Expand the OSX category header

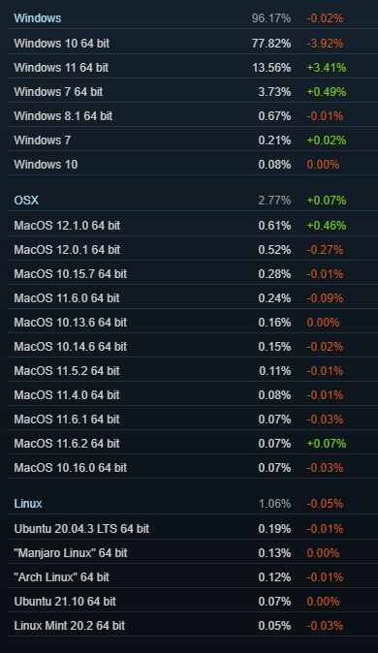(x=192, y=201)
